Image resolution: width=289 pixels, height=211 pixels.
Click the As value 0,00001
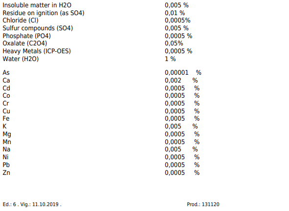click(x=177, y=73)
